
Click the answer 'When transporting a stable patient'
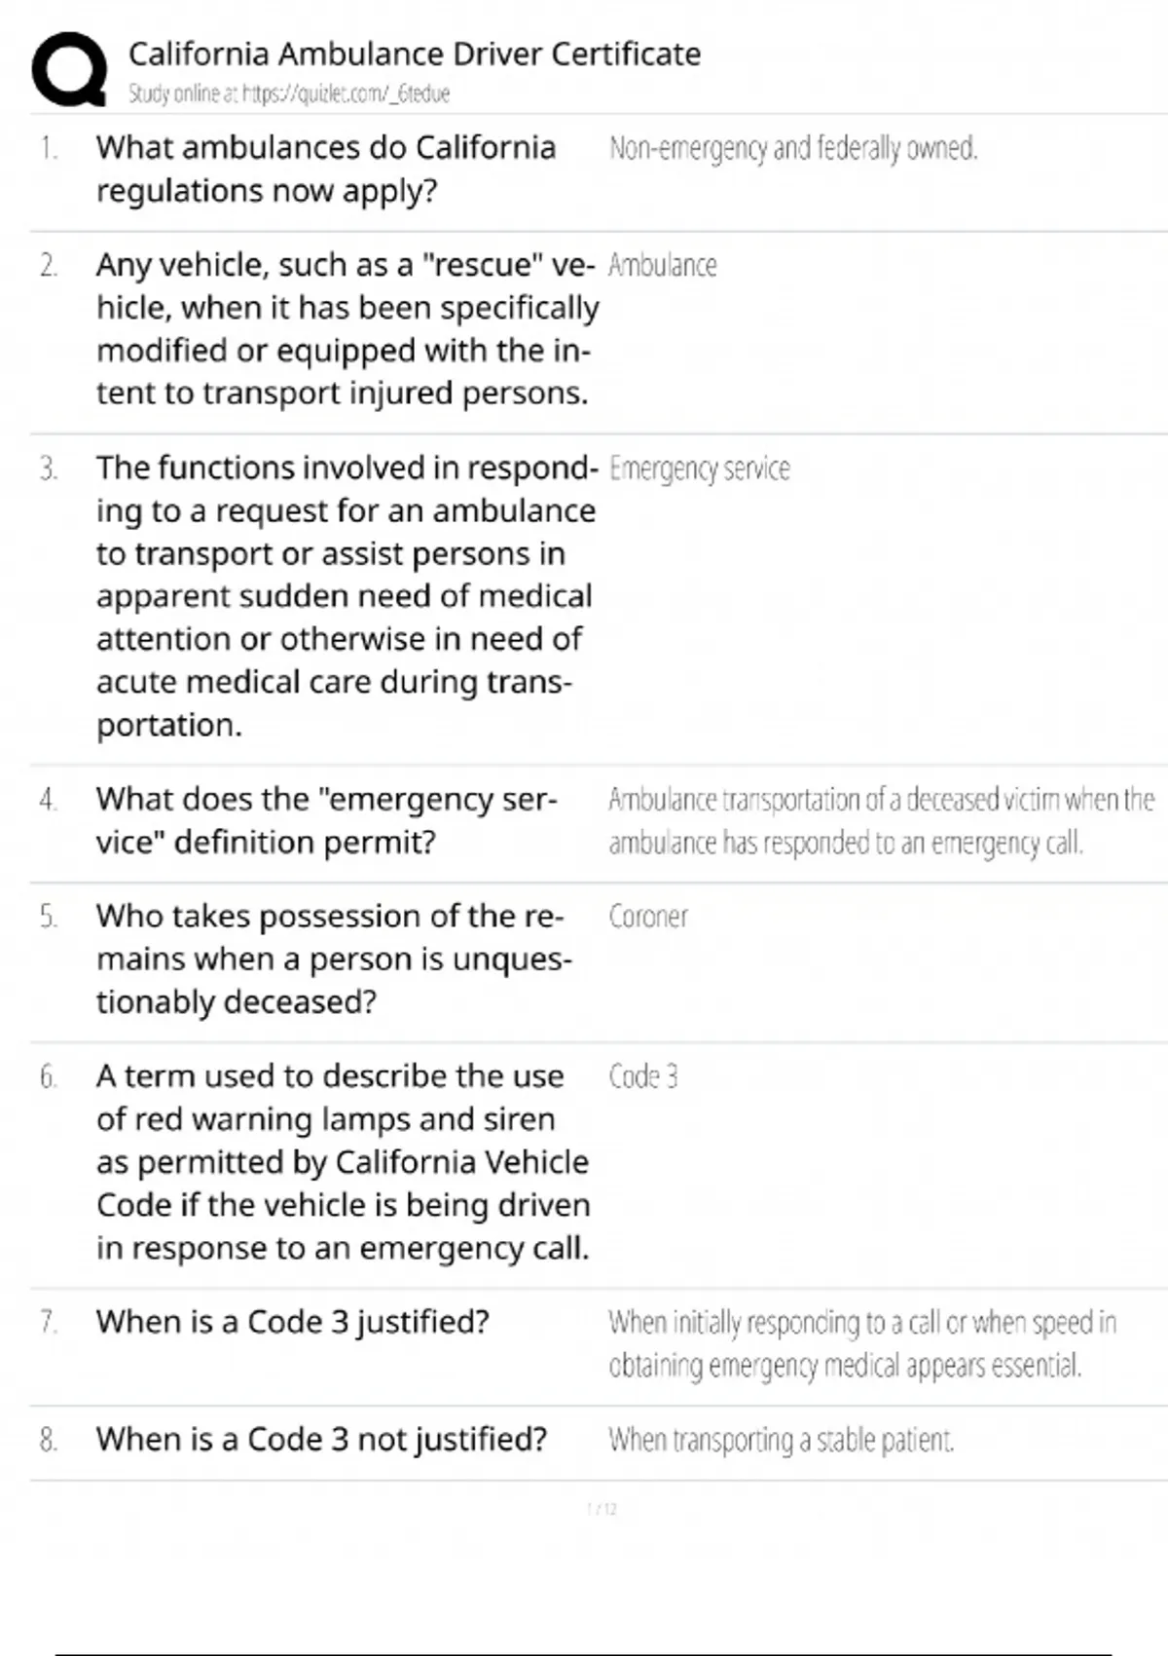coord(781,1440)
